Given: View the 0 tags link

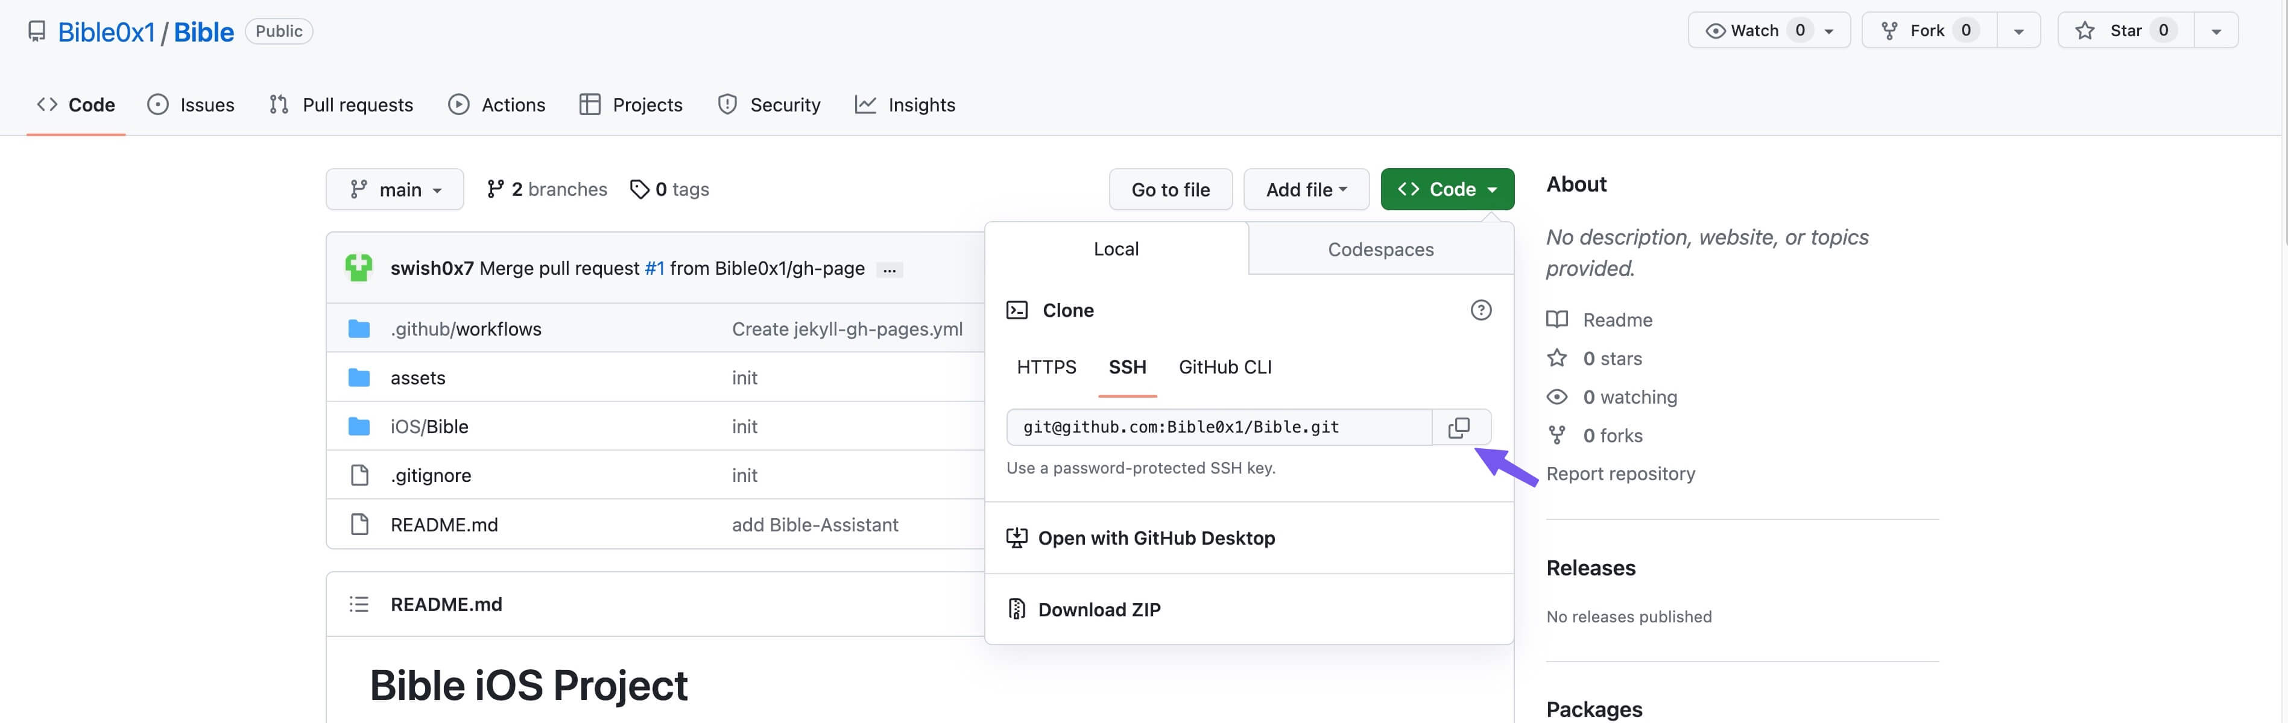Looking at the screenshot, I should pos(670,190).
